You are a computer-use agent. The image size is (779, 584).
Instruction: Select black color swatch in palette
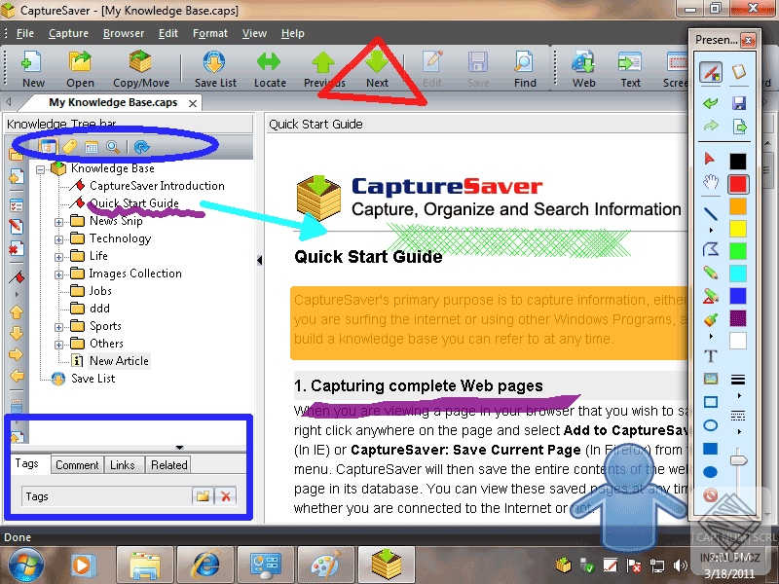738,161
